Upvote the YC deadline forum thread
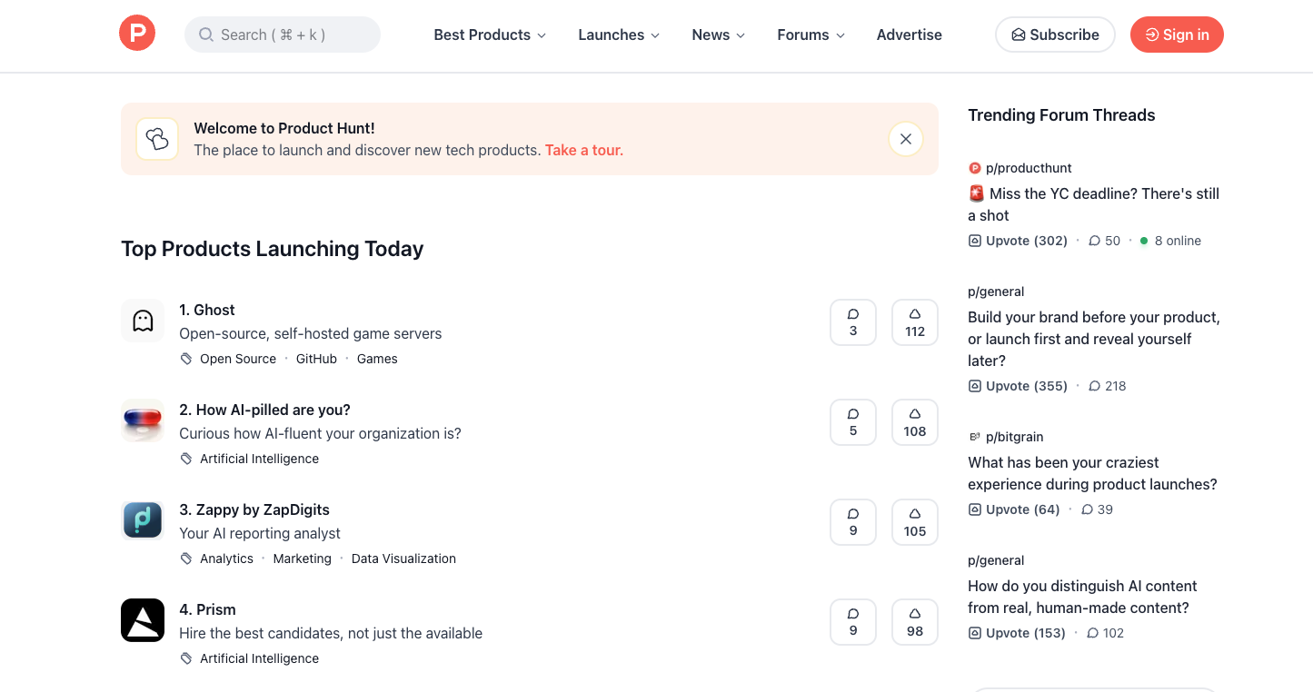The height and width of the screenshot is (692, 1313). click(1018, 241)
